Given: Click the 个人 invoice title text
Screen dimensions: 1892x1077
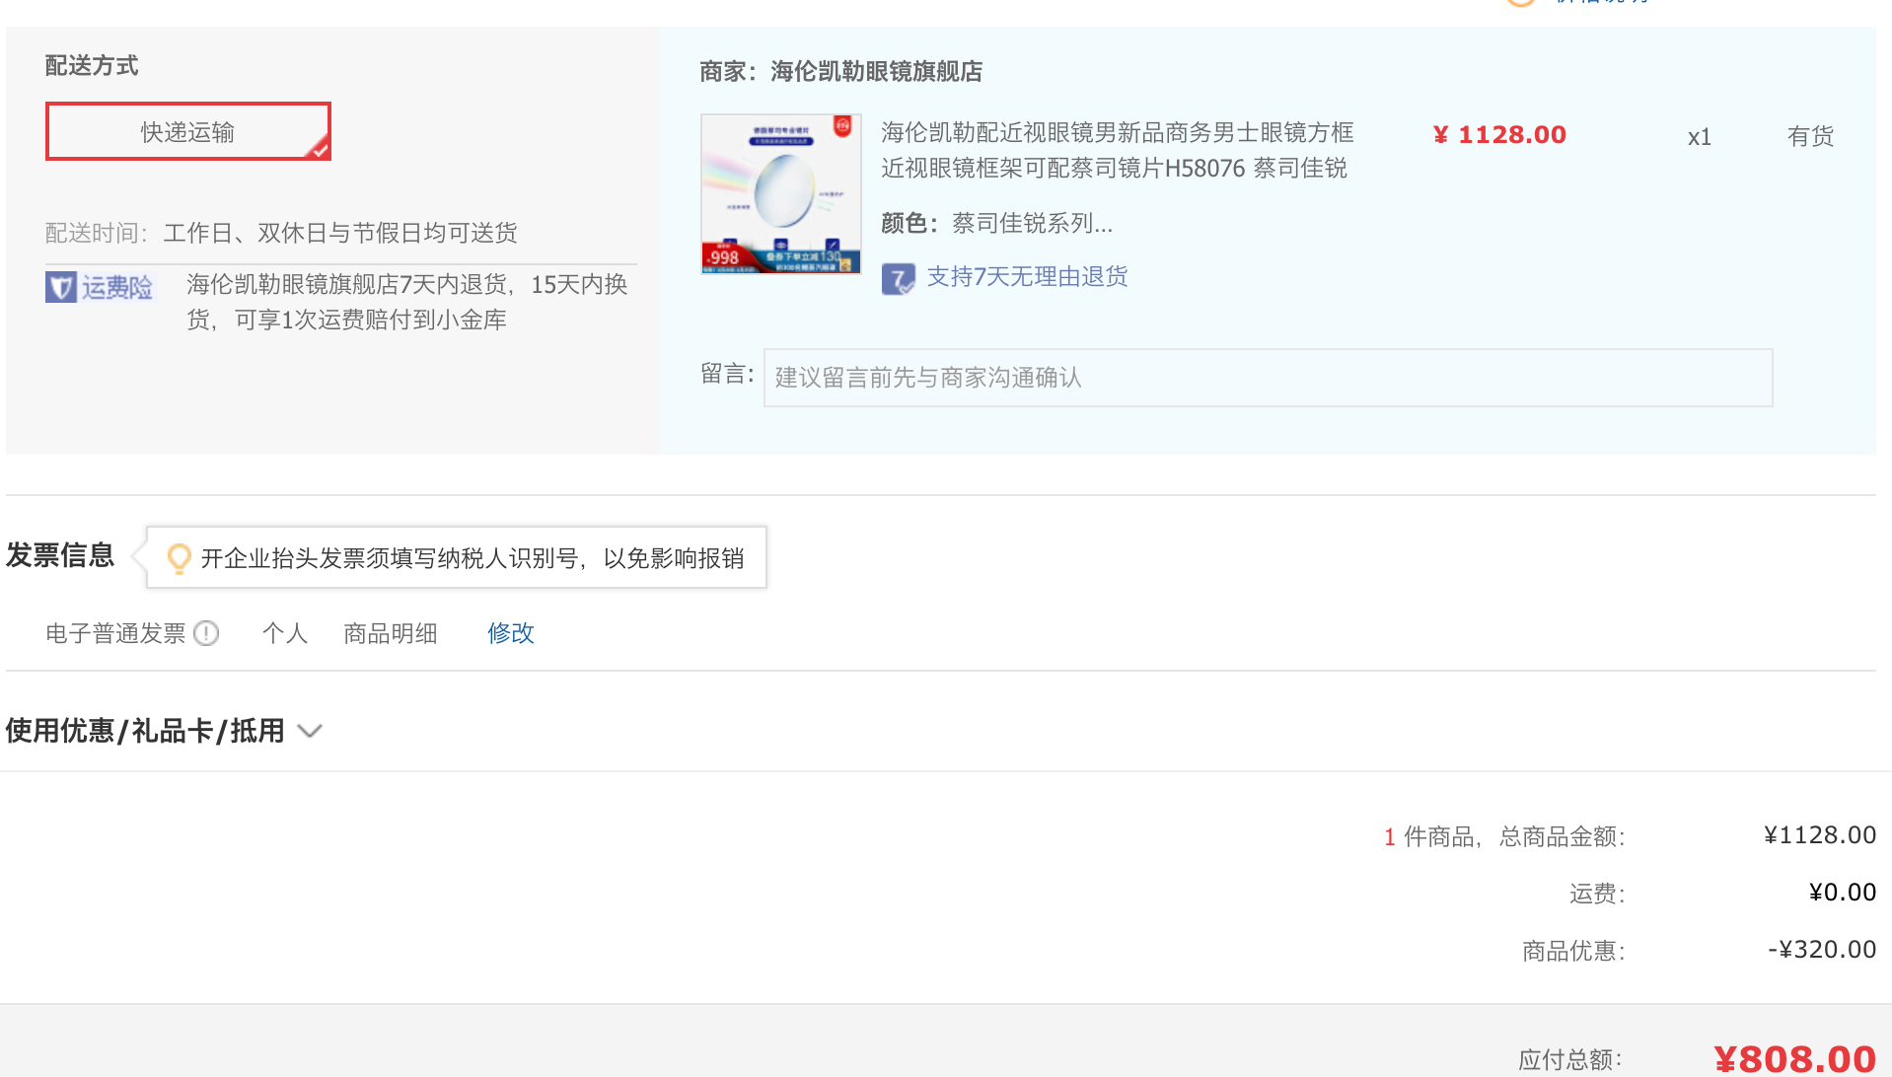Looking at the screenshot, I should (x=285, y=633).
